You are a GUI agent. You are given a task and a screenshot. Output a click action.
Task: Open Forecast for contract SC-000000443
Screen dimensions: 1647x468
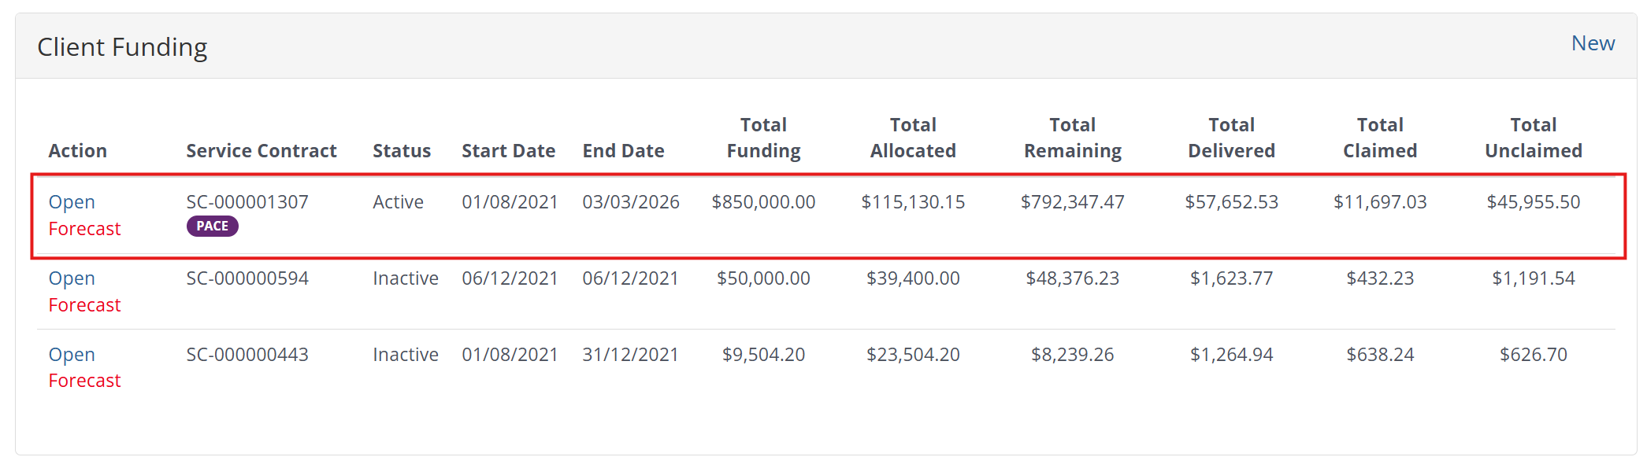(x=84, y=381)
